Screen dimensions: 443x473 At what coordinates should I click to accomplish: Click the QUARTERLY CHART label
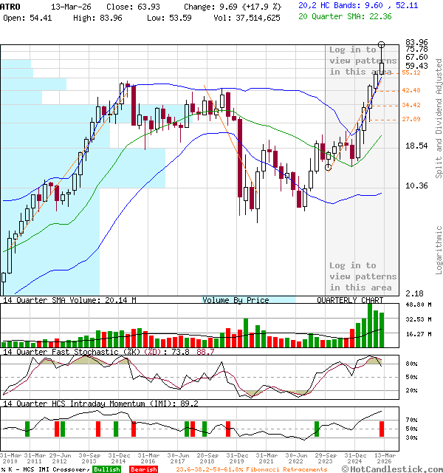pyautogui.click(x=350, y=300)
